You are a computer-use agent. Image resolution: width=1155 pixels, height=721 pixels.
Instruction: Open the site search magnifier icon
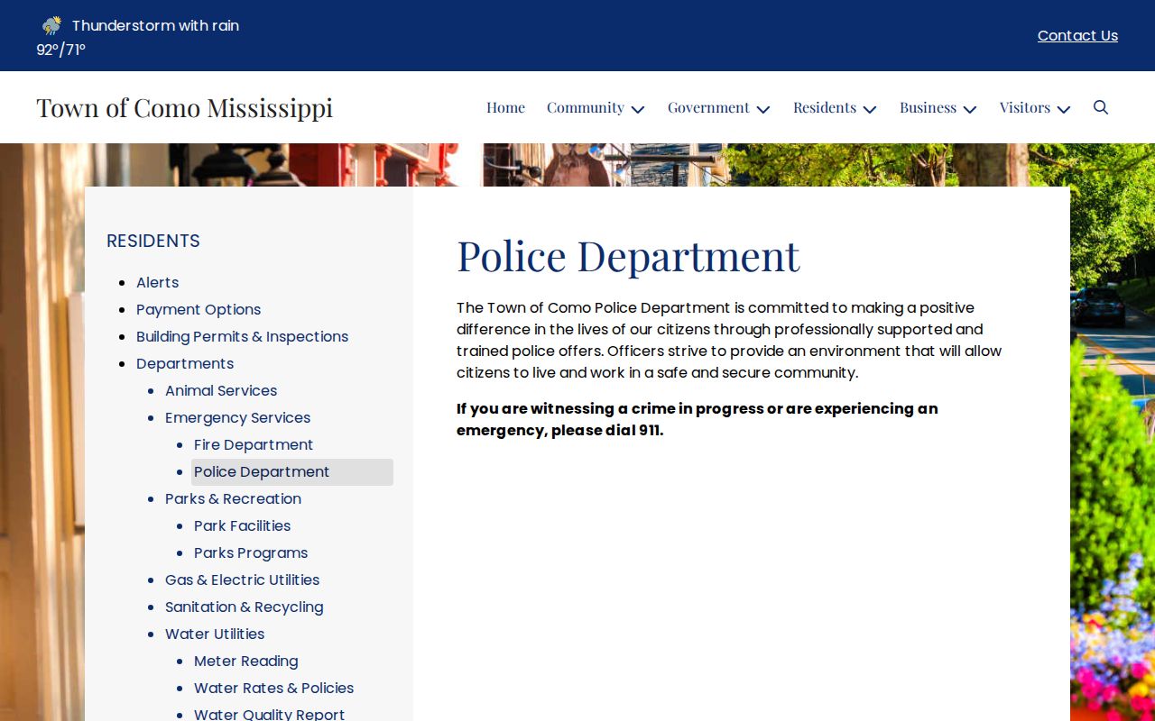pyautogui.click(x=1101, y=107)
